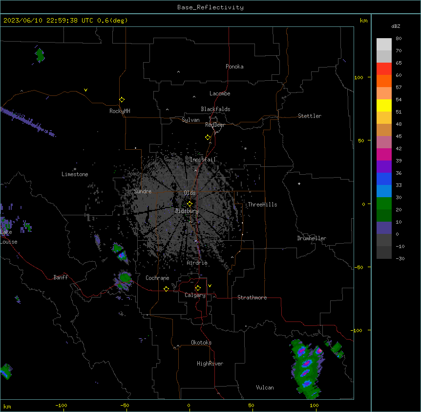Click the HighRiver label

point(210,364)
